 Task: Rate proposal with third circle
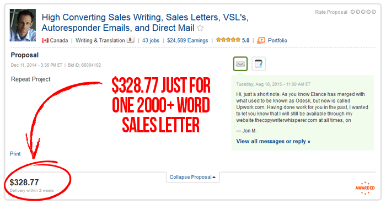tap(363, 12)
